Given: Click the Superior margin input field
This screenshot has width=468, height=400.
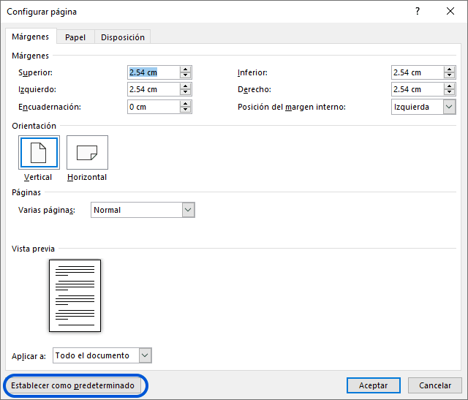Looking at the screenshot, I should pyautogui.click(x=154, y=72).
